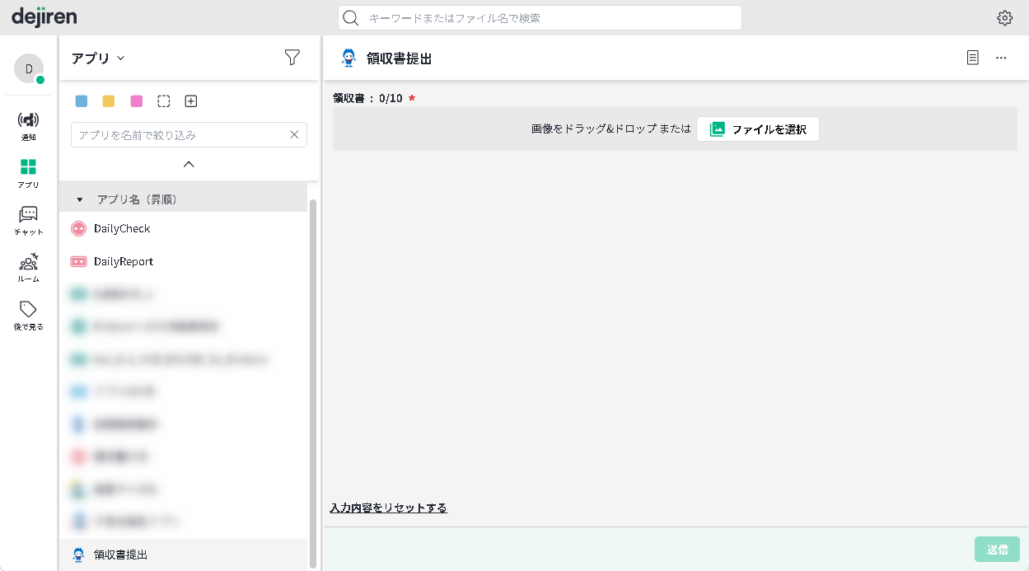Select the アプリ tab in sidebar
Screen dimensions: 1029x571
click(28, 172)
